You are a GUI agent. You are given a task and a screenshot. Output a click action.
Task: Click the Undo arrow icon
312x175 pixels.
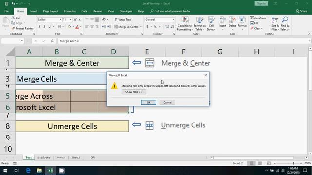pyautogui.click(x=13, y=4)
